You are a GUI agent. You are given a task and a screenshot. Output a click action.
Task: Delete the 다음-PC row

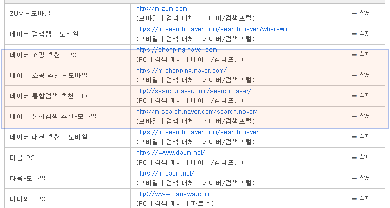(362, 158)
